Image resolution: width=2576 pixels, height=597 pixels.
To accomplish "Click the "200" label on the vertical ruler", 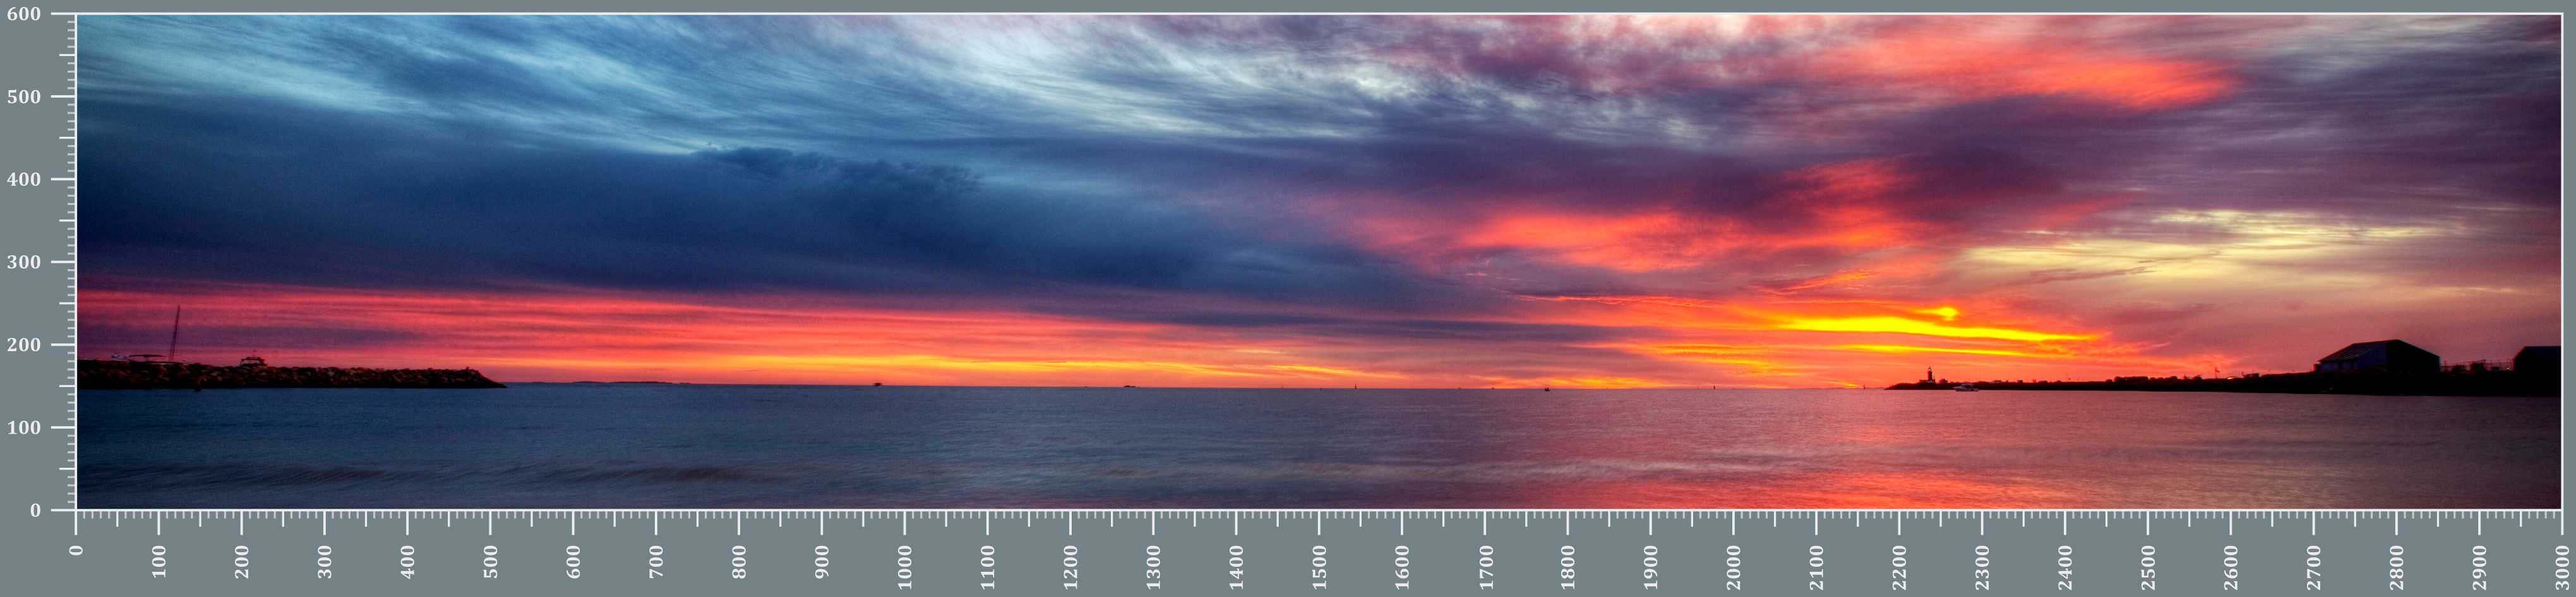I will [23, 344].
